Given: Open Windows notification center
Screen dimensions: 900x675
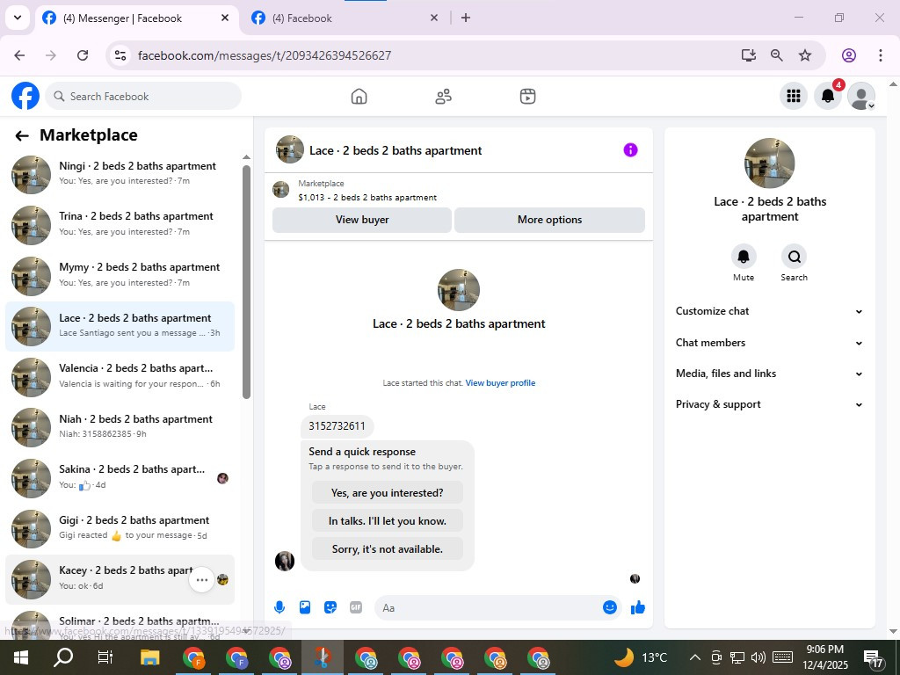Looking at the screenshot, I should pyautogui.click(x=873, y=657).
